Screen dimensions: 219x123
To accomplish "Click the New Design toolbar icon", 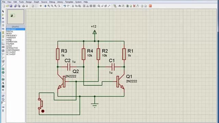I will (x=4, y=6).
